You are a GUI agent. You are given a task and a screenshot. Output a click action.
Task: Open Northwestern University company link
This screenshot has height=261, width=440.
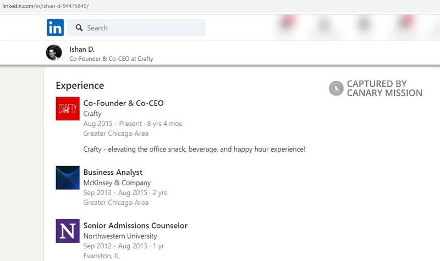pyautogui.click(x=120, y=236)
